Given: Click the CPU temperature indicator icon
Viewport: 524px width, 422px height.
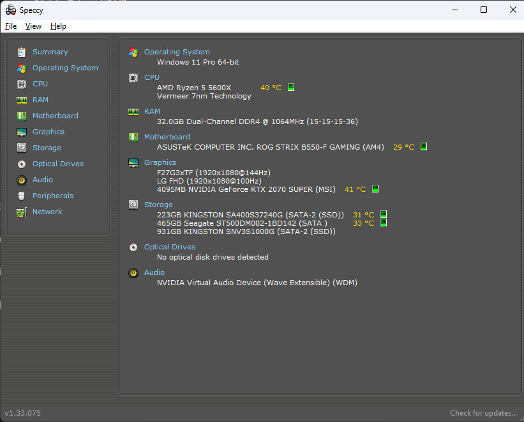Looking at the screenshot, I should point(291,88).
